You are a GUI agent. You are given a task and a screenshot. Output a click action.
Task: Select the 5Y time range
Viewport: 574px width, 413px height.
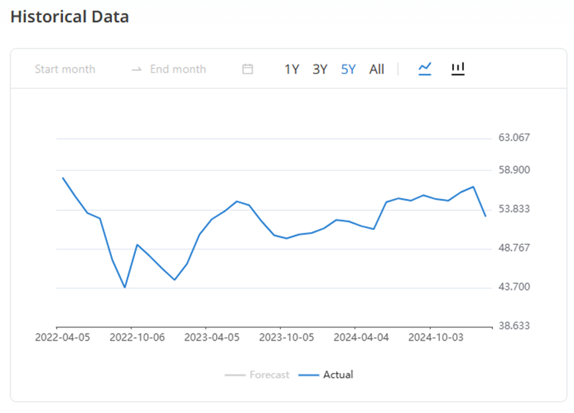349,69
